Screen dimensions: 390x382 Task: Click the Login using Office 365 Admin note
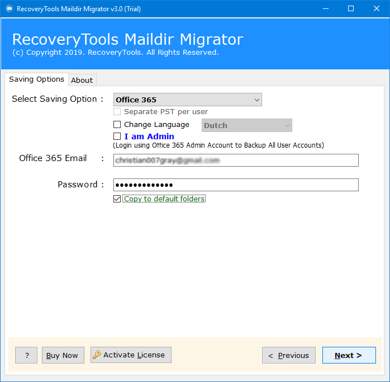coord(218,145)
